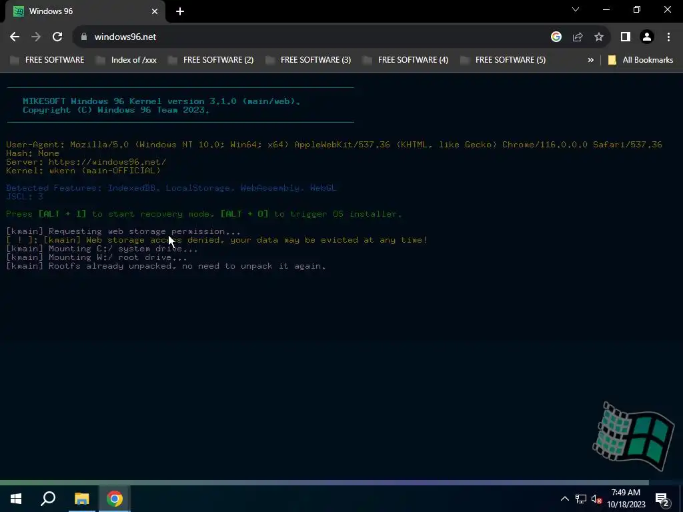This screenshot has width=683, height=512.
Task: Open taskbar search magnifier
Action: 48,499
